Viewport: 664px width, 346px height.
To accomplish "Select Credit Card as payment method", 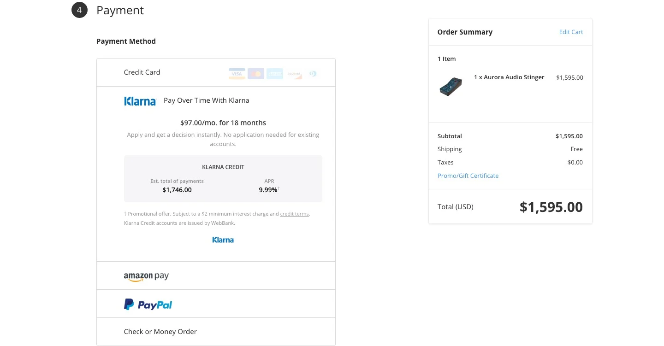I will pyautogui.click(x=142, y=72).
